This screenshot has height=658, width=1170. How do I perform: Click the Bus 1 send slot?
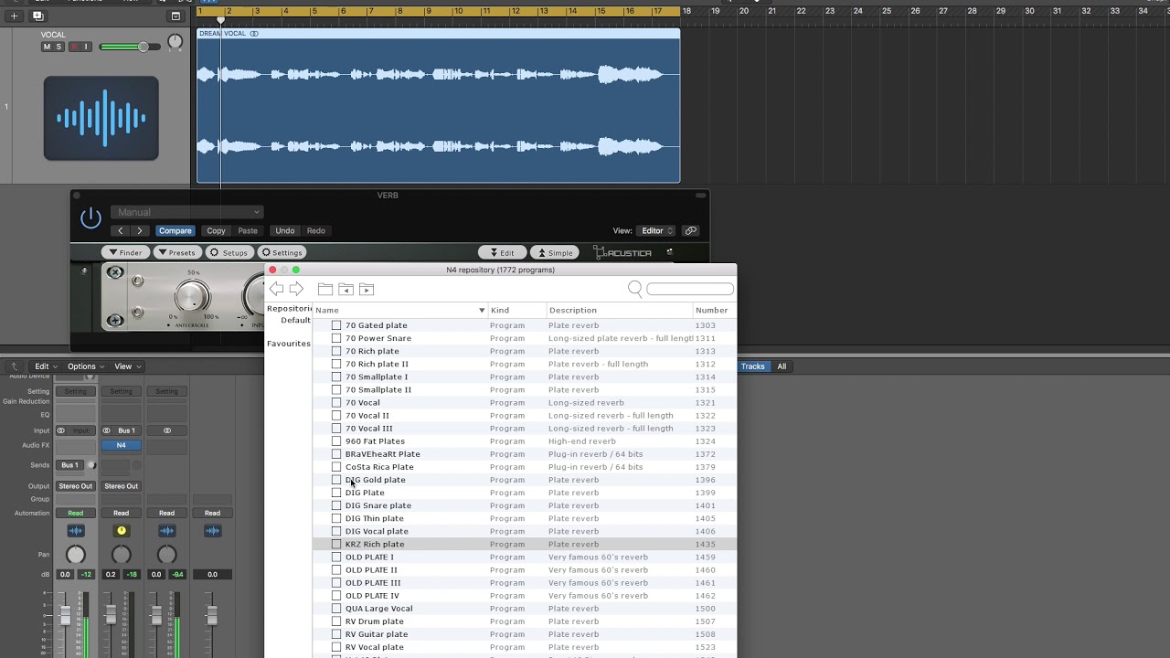coord(69,465)
